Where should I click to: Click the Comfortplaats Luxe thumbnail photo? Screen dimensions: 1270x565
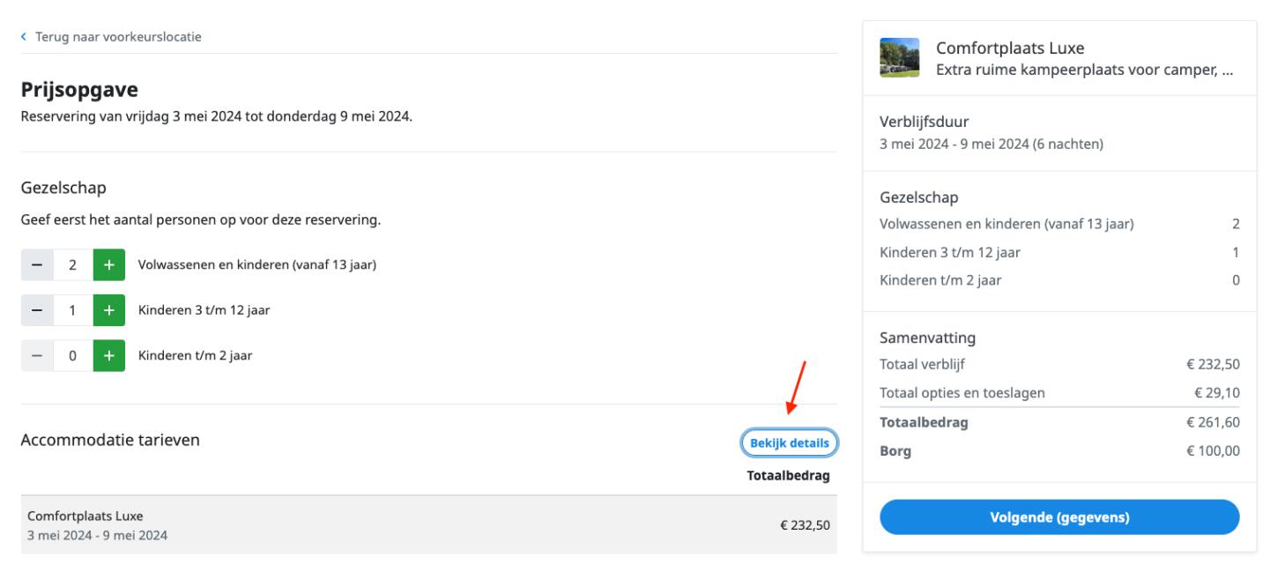(899, 58)
